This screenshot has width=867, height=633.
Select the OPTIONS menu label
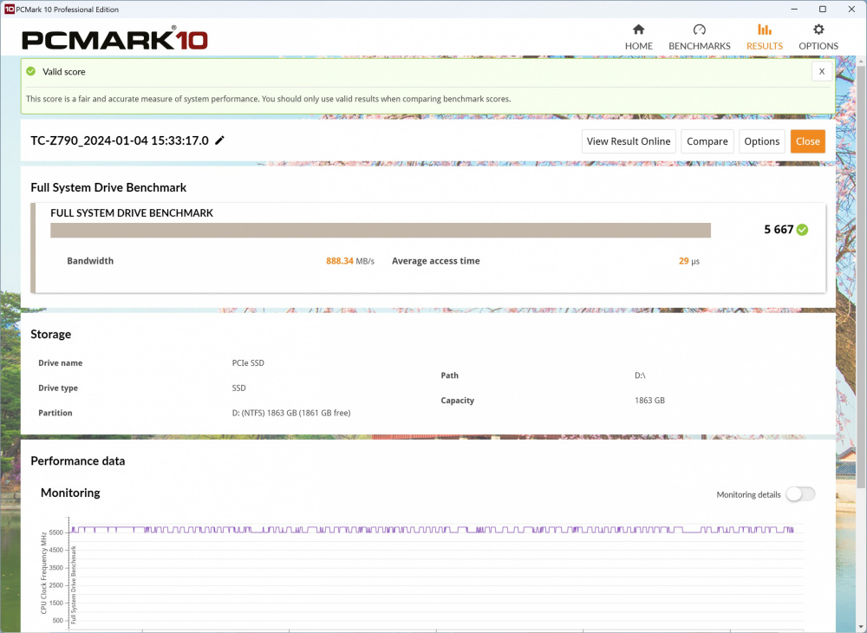(x=818, y=46)
